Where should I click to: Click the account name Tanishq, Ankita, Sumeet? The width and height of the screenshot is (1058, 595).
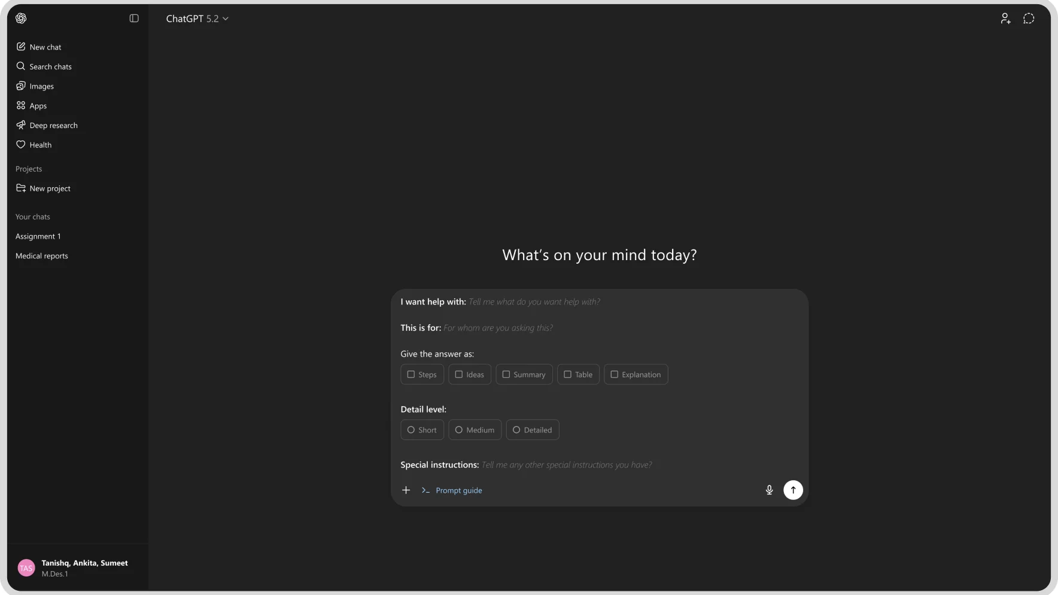84,563
